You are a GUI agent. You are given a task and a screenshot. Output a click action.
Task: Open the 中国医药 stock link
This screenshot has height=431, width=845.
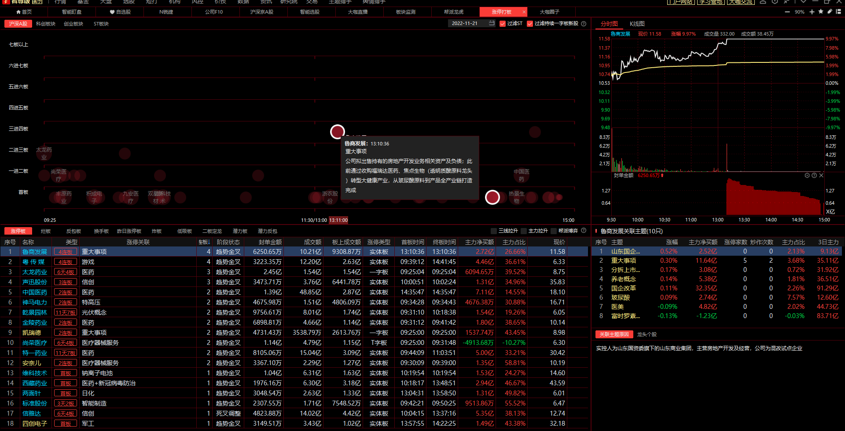coord(34,292)
